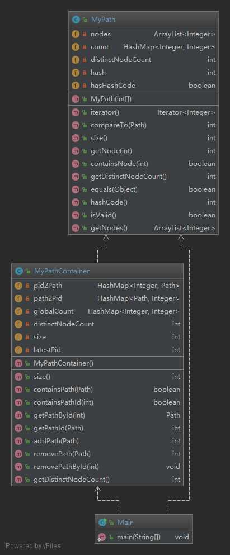Click the MyPath class icon
Image resolution: width=230 pixels, height=555 pixels.
(x=76, y=20)
